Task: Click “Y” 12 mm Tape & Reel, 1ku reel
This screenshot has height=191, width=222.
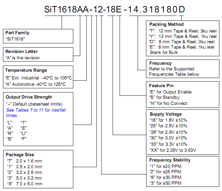Action: (183, 37)
